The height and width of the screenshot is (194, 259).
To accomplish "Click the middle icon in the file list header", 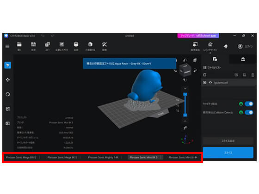I will coord(244,75).
